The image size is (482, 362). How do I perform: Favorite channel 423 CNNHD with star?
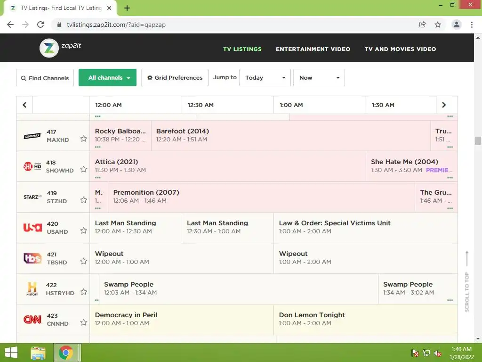point(84,322)
